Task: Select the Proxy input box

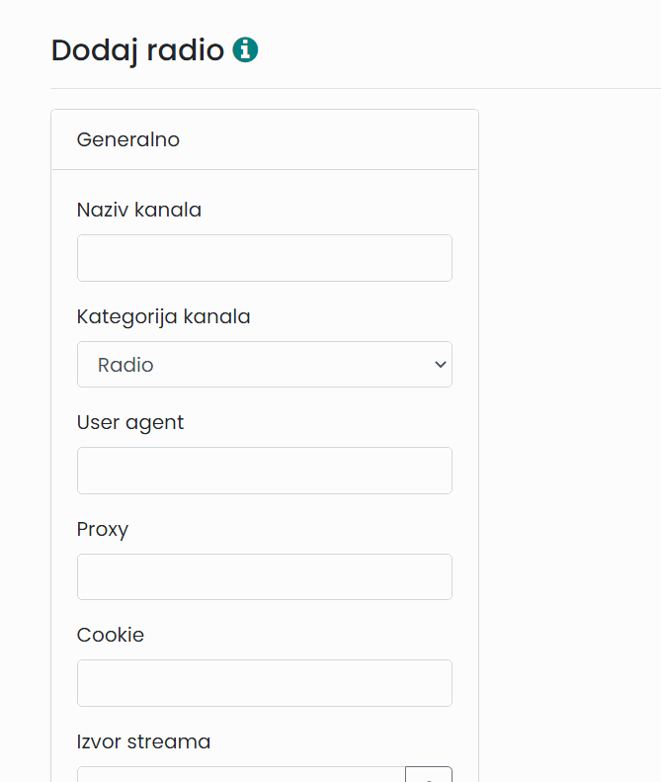Action: [265, 577]
